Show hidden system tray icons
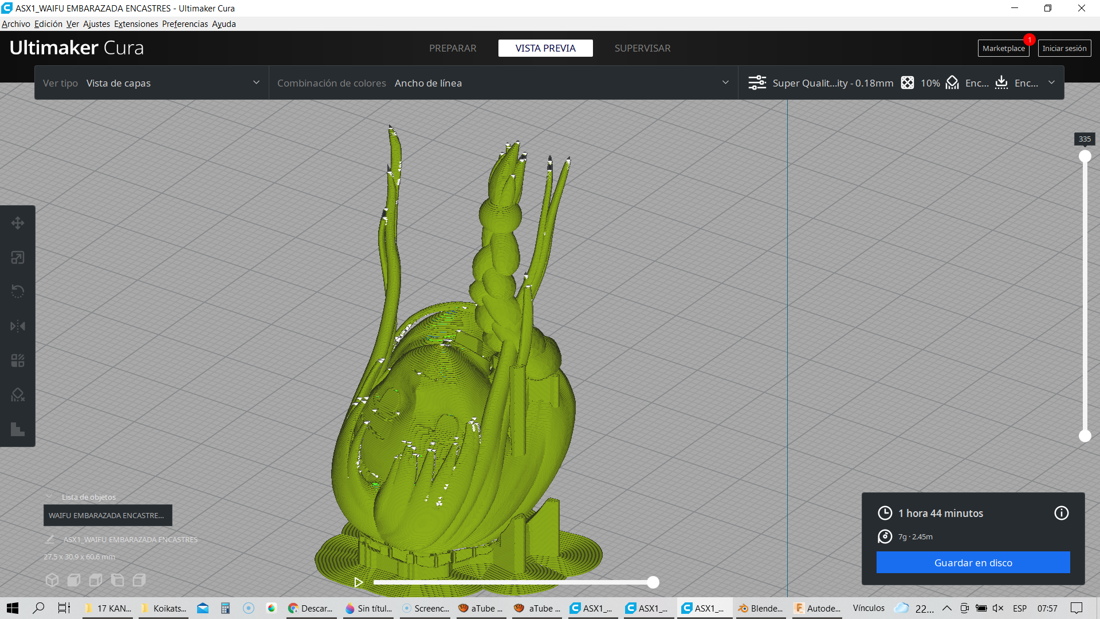Viewport: 1100px width, 619px height. [947, 608]
